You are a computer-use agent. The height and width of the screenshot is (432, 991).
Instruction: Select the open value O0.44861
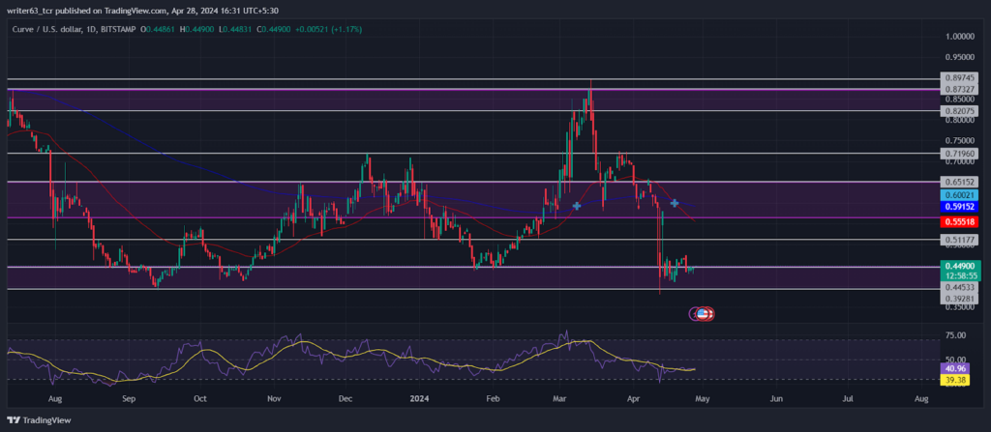(x=160, y=29)
